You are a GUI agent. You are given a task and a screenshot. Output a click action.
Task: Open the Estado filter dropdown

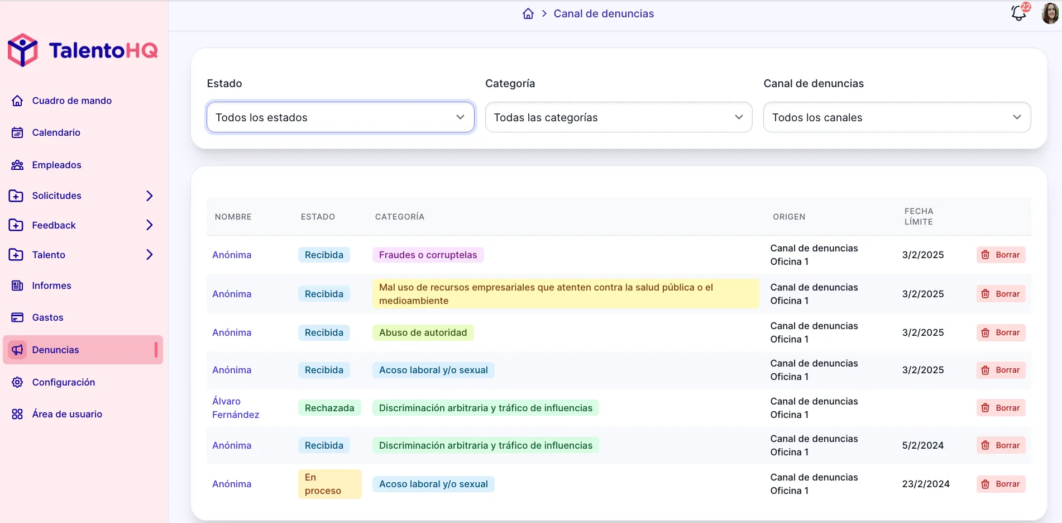point(340,117)
